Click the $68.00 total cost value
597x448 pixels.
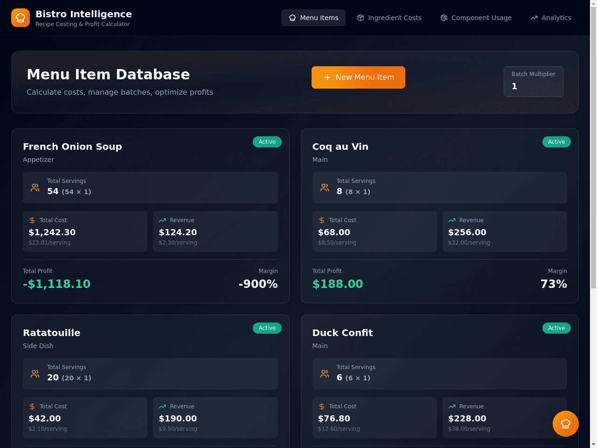coord(334,232)
